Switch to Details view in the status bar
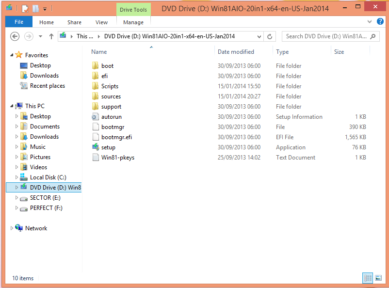Viewport: 389px width, 288px height. point(368,278)
